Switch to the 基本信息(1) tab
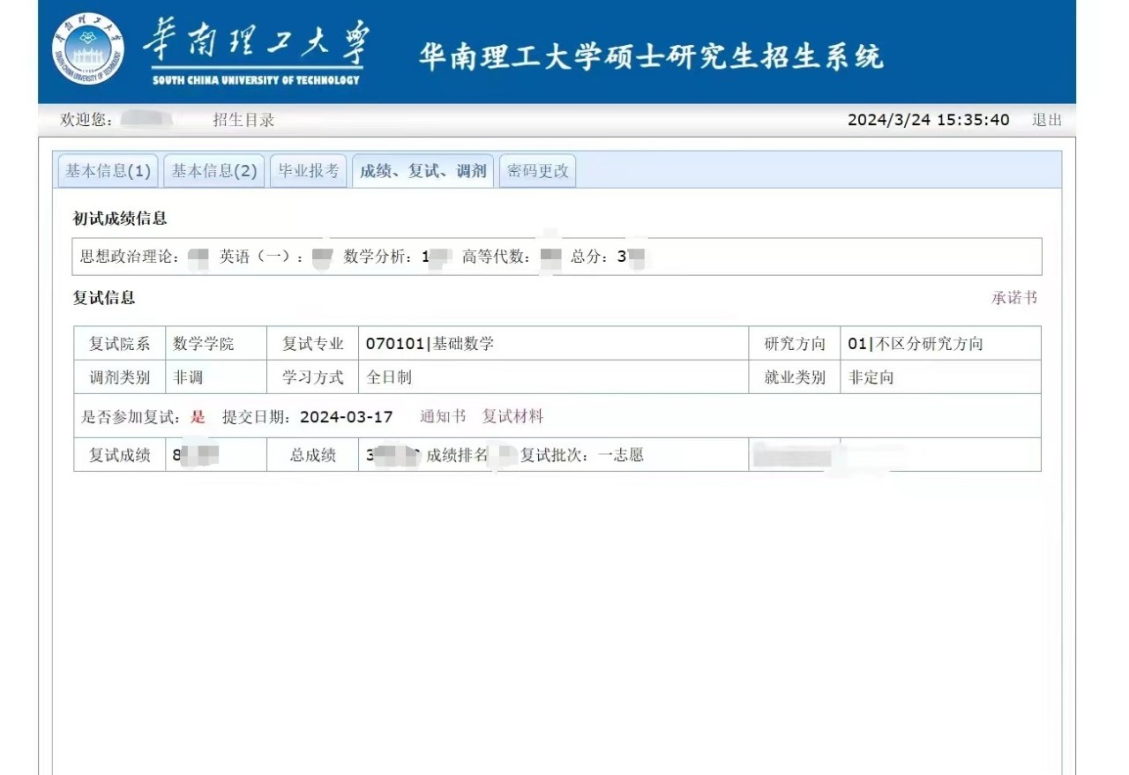 (108, 171)
